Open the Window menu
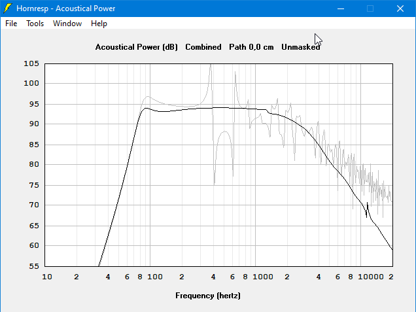The height and width of the screenshot is (312, 416). [x=67, y=24]
